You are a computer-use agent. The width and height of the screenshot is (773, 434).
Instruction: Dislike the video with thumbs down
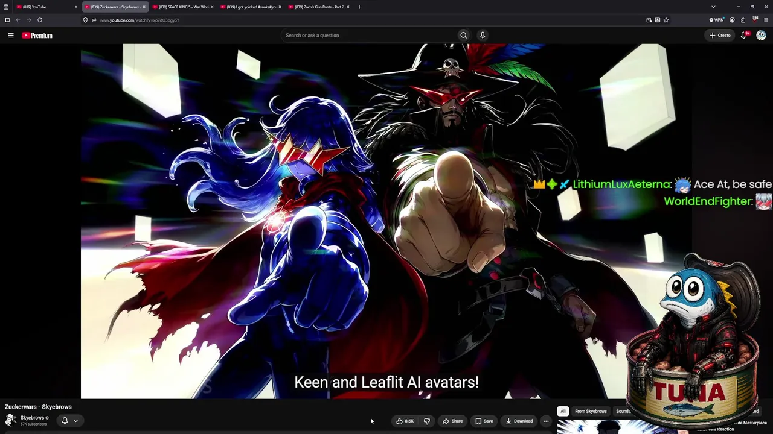426,421
